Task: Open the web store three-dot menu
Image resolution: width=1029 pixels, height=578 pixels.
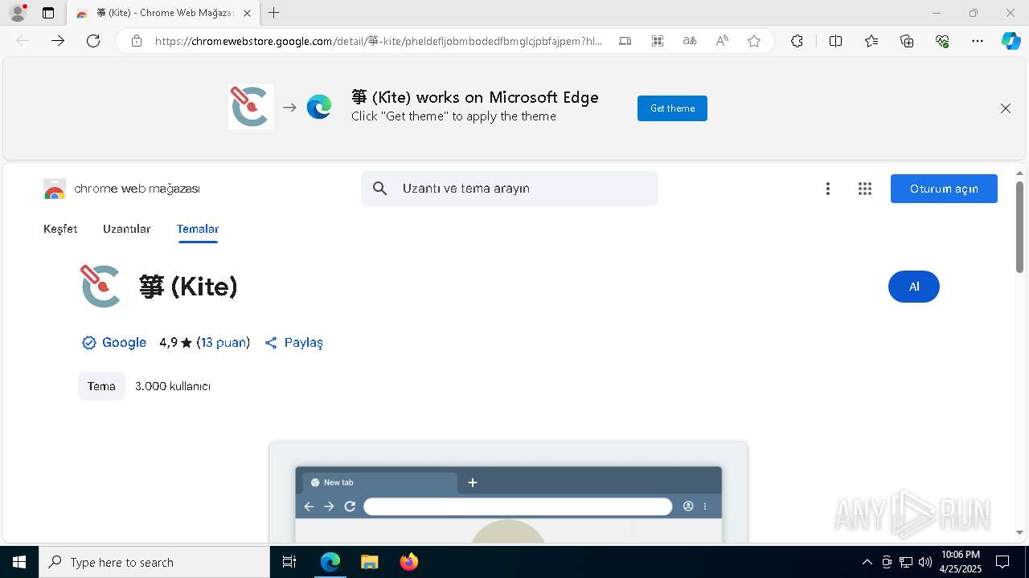Action: (828, 189)
